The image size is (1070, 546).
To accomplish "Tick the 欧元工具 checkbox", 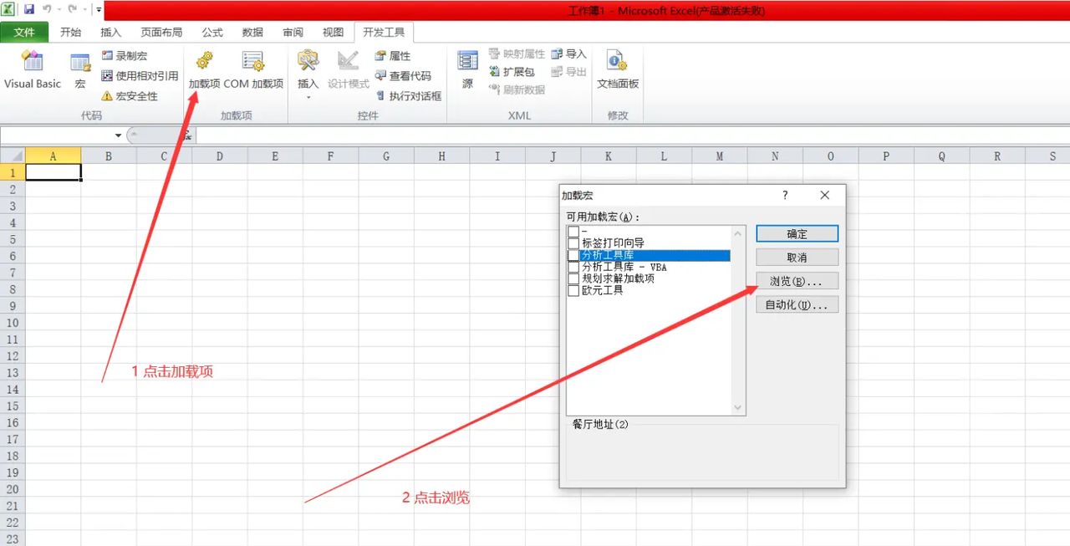I will click(573, 290).
